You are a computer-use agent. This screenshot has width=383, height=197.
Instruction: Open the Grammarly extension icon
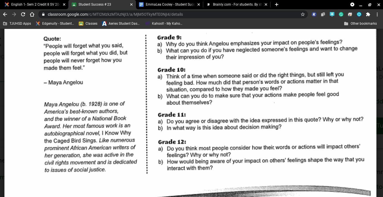pos(341,14)
